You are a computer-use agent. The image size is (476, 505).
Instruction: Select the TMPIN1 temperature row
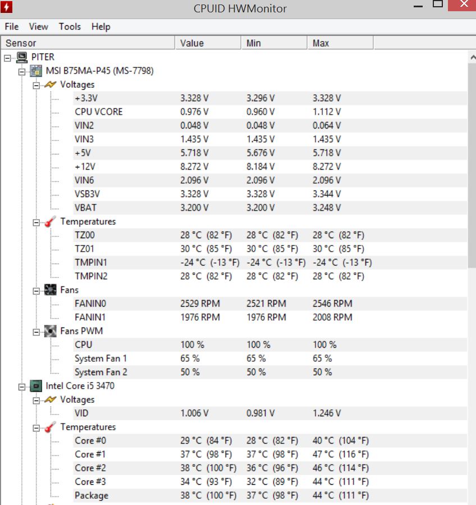269,262
